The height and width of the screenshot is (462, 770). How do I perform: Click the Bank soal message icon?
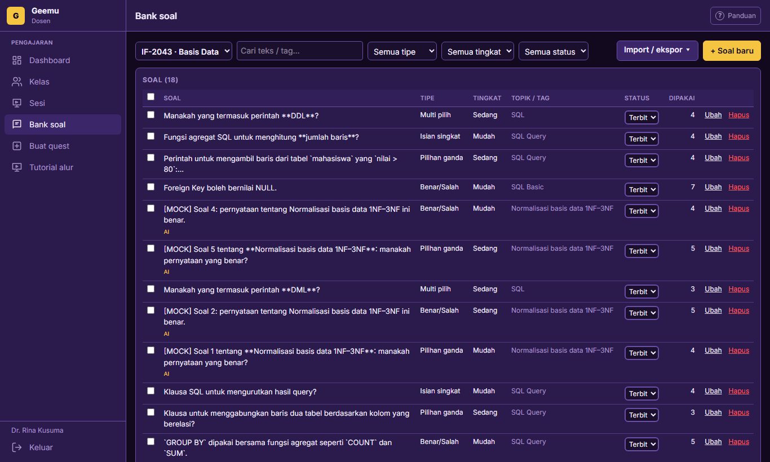[x=17, y=125]
